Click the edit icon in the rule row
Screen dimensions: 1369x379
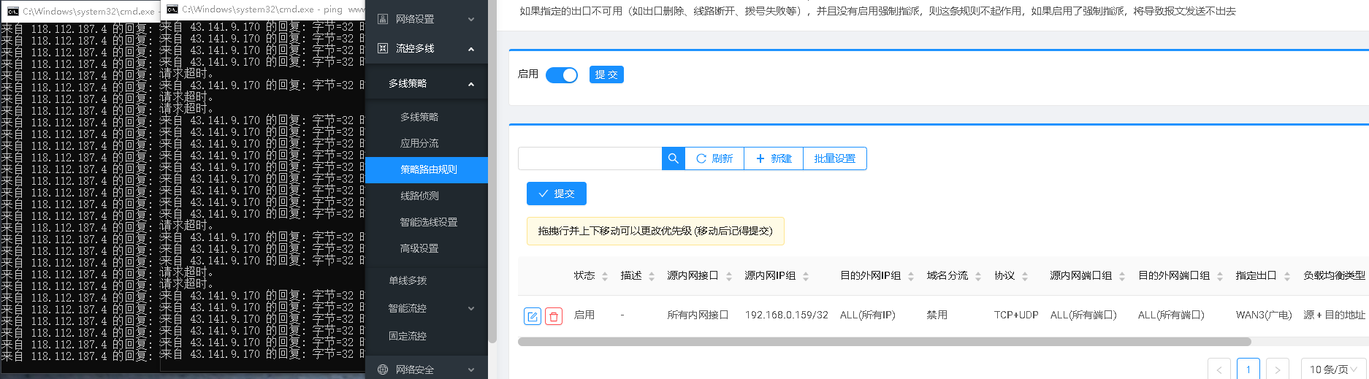533,316
